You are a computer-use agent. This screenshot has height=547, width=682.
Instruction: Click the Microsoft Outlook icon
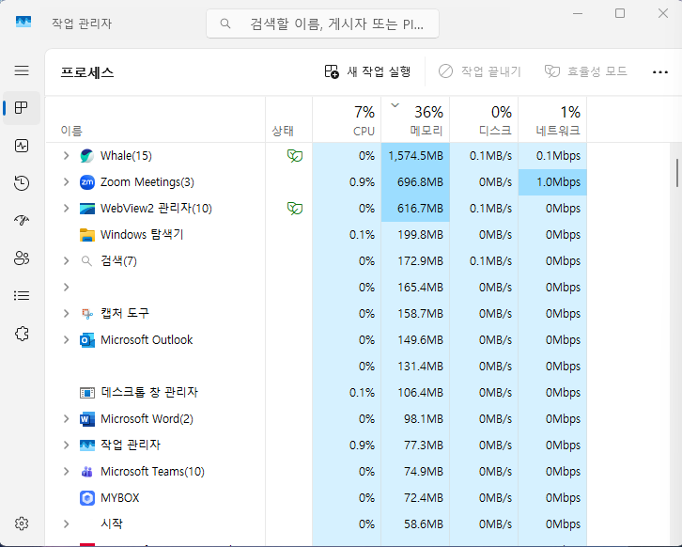pos(87,340)
